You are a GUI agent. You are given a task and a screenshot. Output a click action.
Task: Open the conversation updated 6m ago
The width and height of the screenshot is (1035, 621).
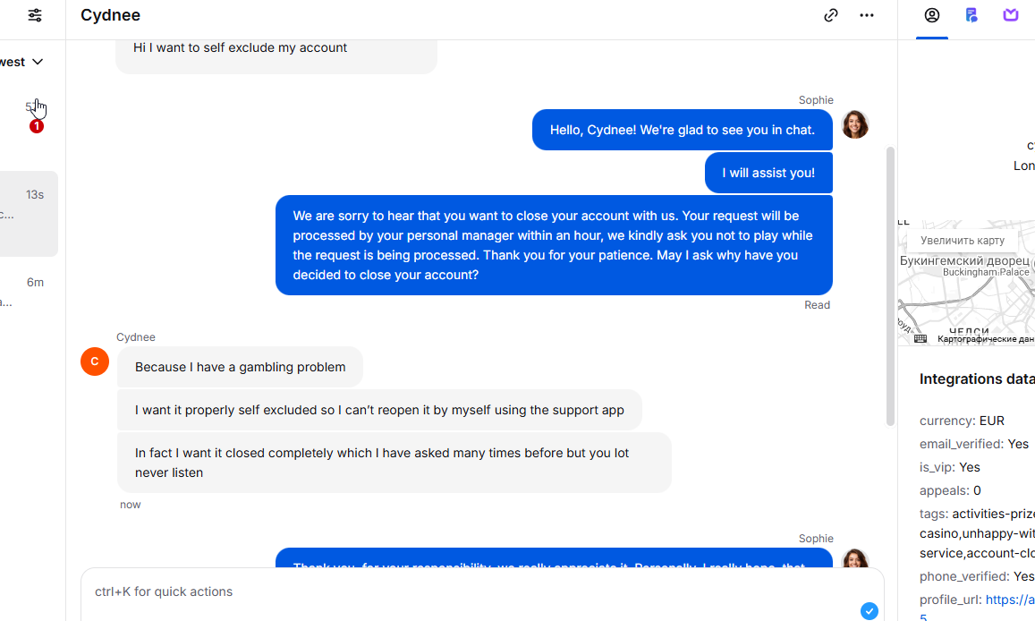point(30,293)
